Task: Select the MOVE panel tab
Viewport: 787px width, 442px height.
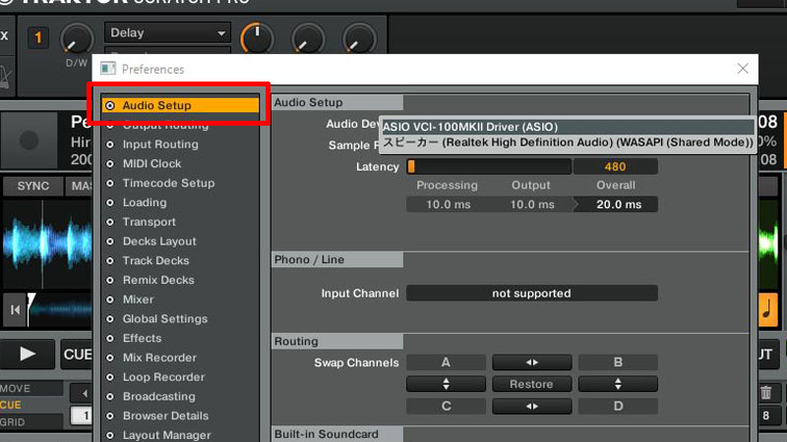Action: tap(31, 388)
